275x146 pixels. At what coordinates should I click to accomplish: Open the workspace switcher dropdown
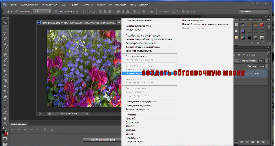(x=254, y=11)
